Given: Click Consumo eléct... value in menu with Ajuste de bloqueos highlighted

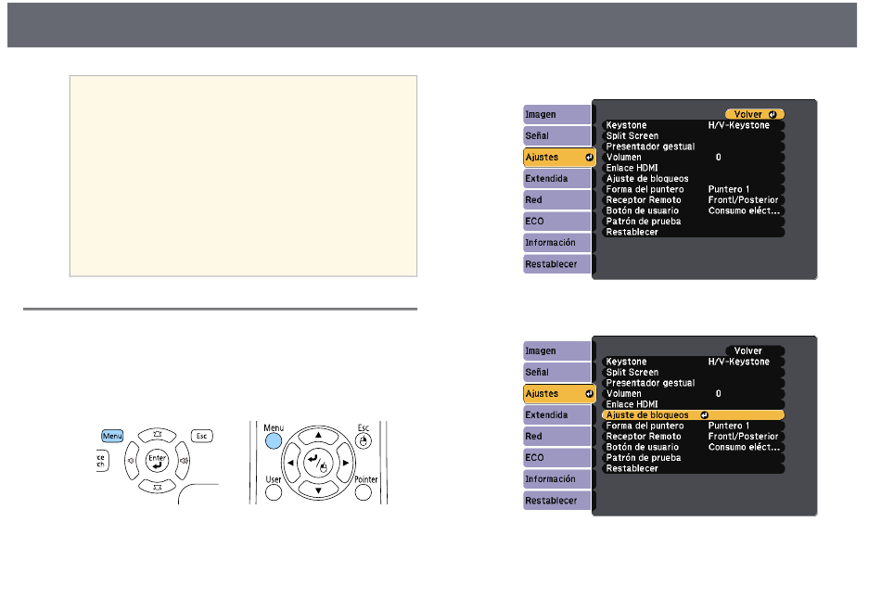Looking at the screenshot, I should tap(744, 447).
